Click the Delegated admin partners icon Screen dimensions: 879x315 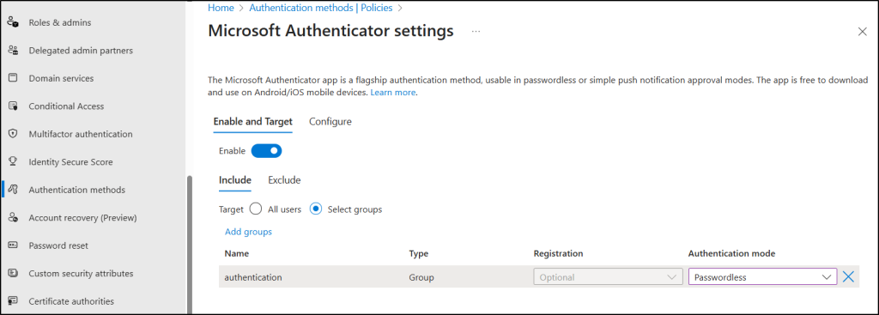click(14, 51)
